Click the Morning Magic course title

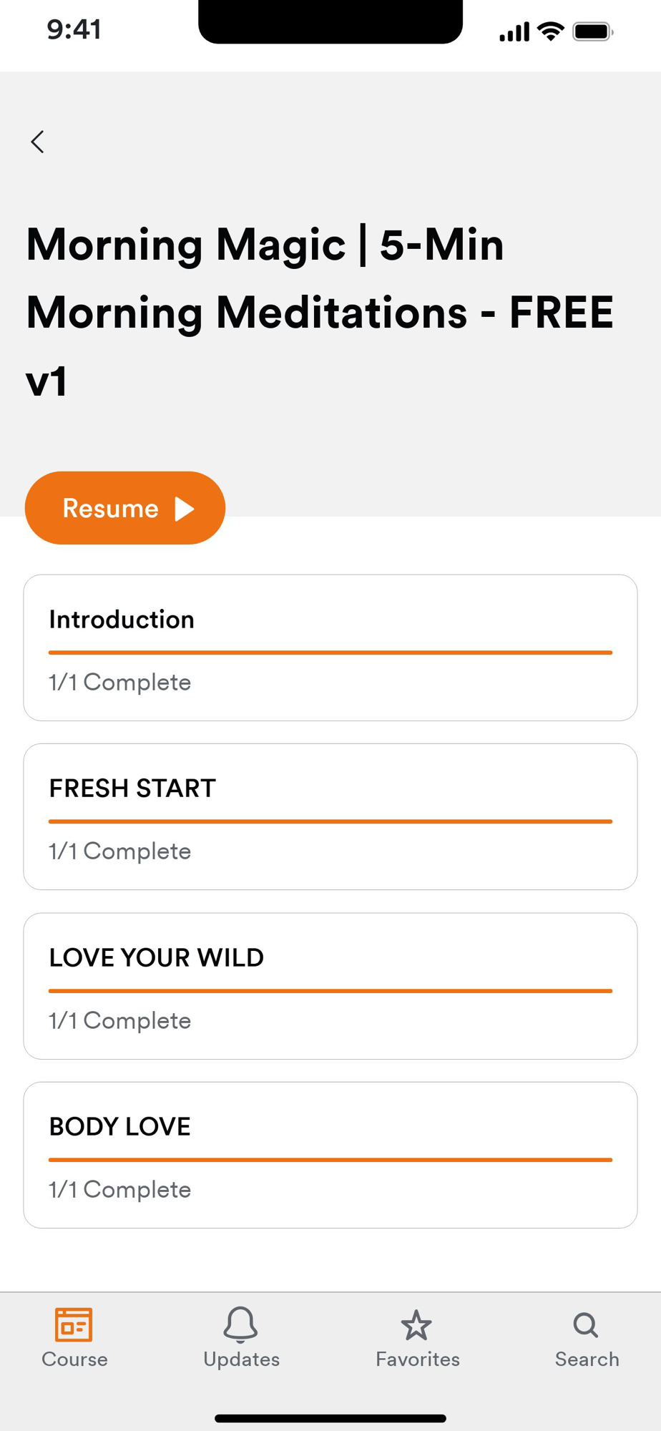(x=320, y=312)
